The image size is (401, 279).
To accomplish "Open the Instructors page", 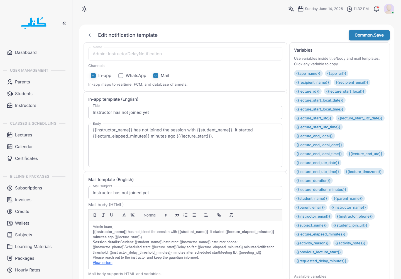I will (x=25, y=105).
